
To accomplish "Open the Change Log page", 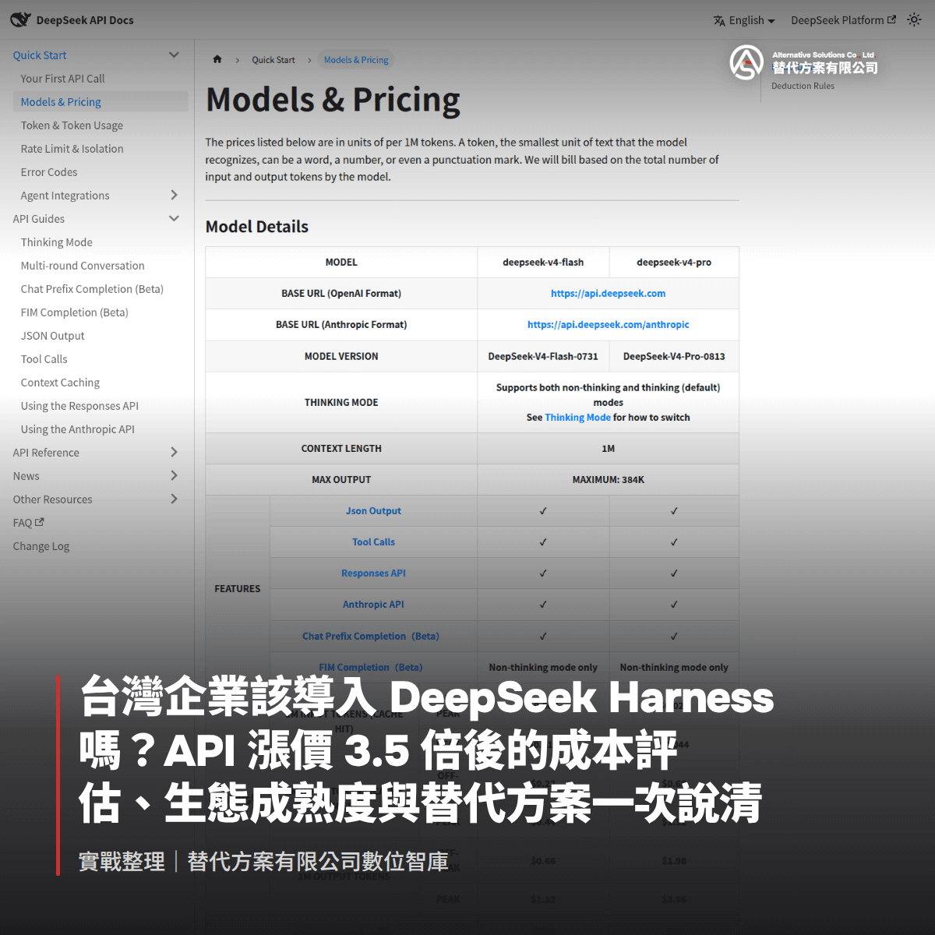I will click(41, 546).
